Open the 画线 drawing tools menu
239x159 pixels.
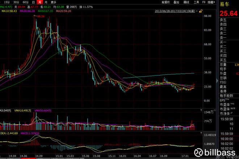point(186,2)
